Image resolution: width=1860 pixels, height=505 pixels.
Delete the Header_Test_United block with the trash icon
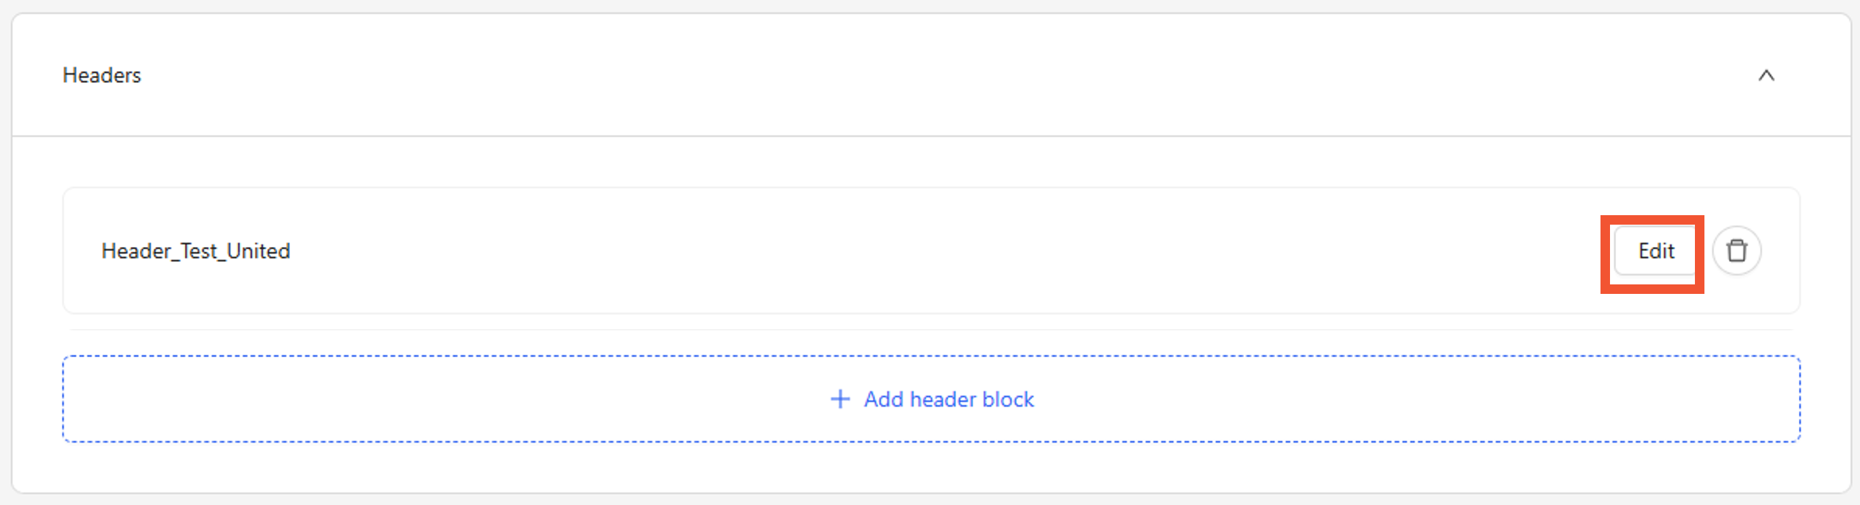[1736, 251]
